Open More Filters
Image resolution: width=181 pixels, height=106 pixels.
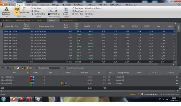tap(78, 14)
